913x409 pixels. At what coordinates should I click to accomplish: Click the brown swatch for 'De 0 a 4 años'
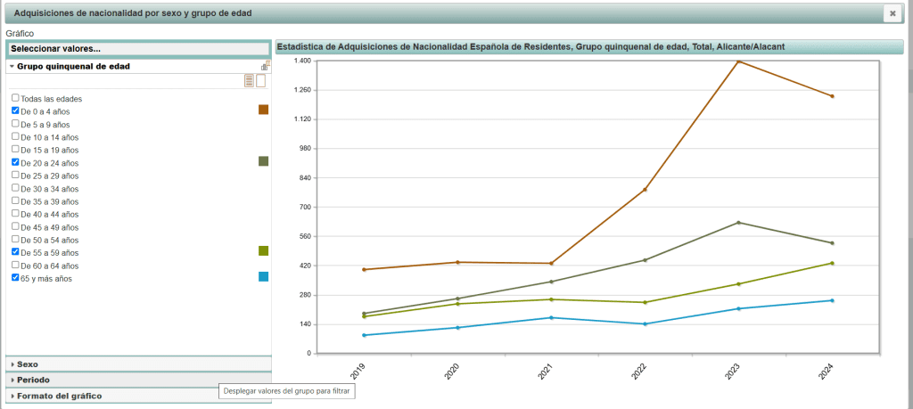click(x=263, y=110)
